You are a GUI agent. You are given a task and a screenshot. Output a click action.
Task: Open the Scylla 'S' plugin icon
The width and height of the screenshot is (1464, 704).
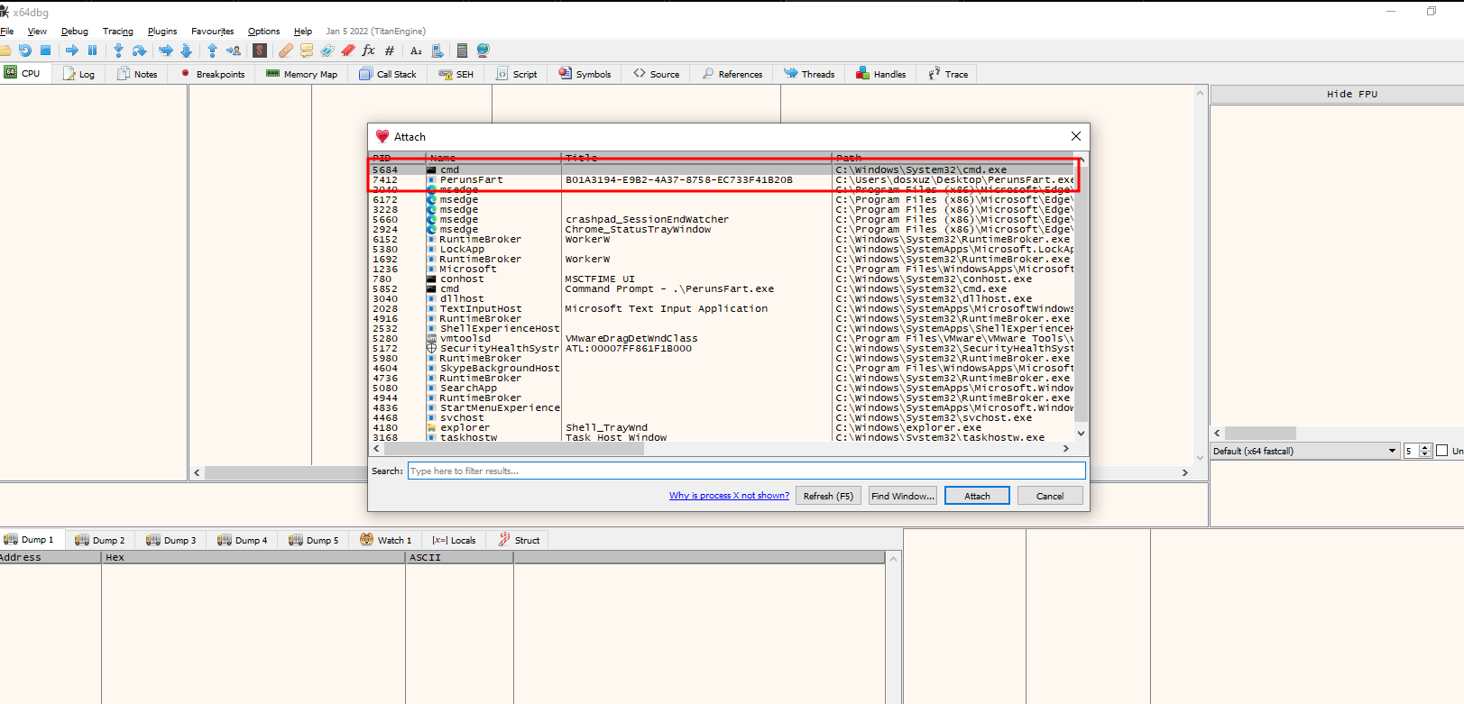pyautogui.click(x=260, y=50)
